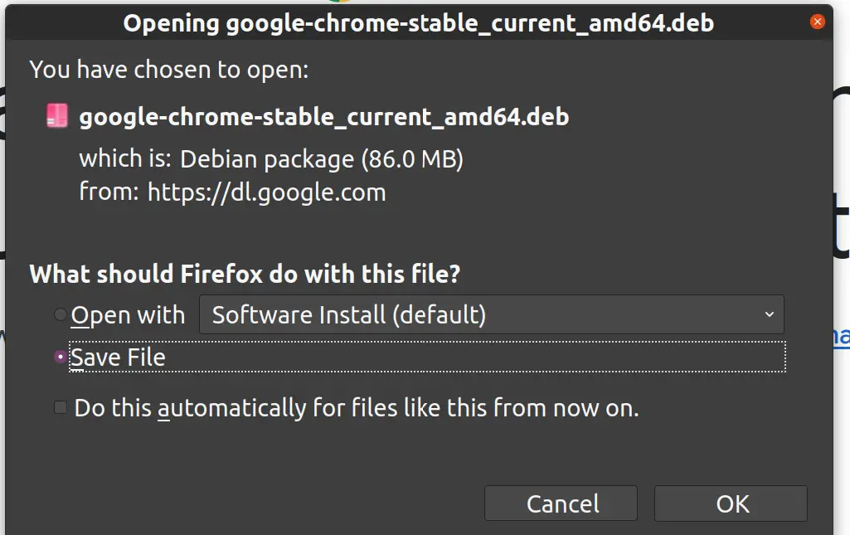Click the https://dl.google.com source text
850x535 pixels.
click(267, 192)
